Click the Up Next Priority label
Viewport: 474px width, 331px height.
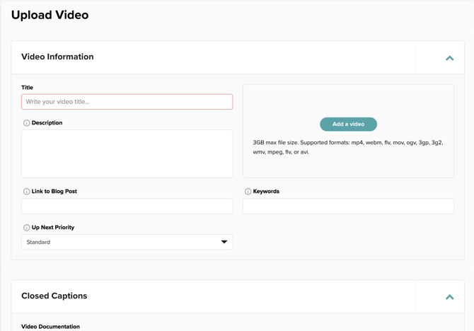[53, 228]
